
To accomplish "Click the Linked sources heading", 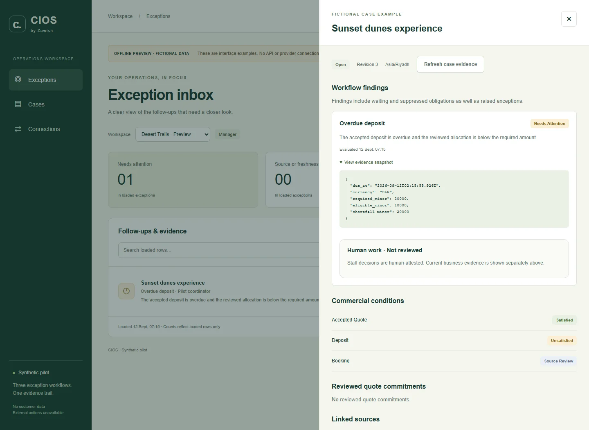I will coord(355,419).
